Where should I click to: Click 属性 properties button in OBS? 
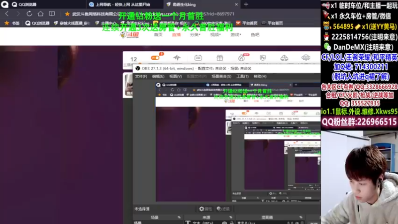click(x=205, y=209)
